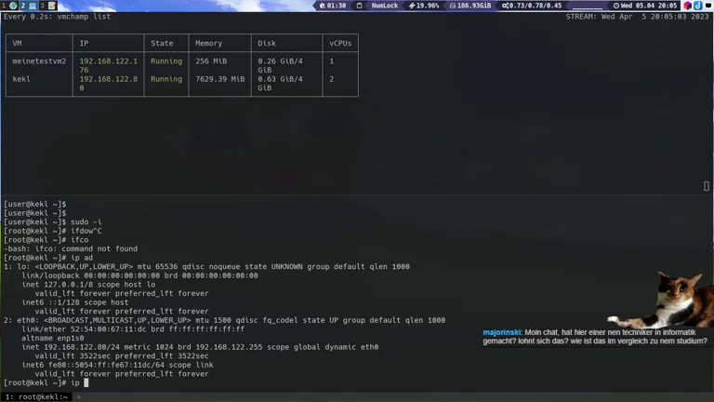Click the NumLock status indicator
Viewport: 714px width, 402px height.
tap(383, 6)
